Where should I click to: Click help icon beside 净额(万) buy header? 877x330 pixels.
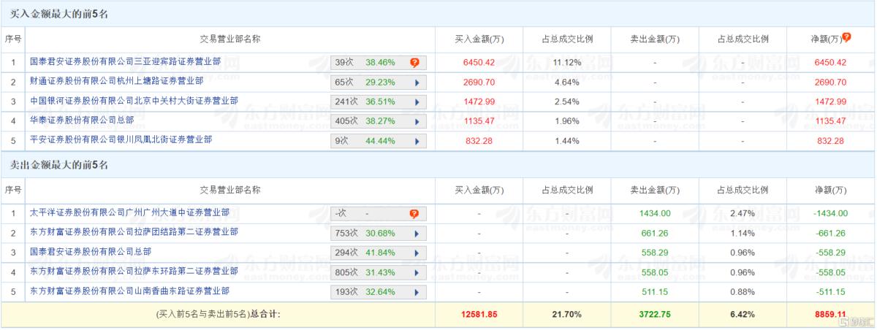coord(846,37)
